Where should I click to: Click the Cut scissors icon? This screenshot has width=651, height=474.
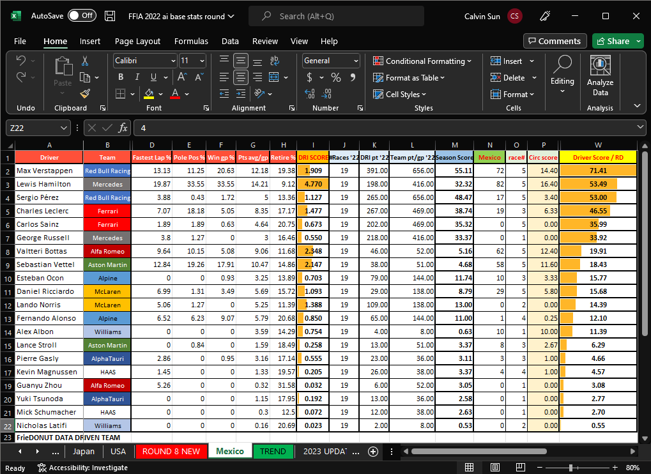85,61
